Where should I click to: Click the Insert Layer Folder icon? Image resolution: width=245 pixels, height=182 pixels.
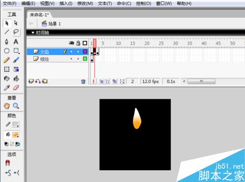coord(45,81)
